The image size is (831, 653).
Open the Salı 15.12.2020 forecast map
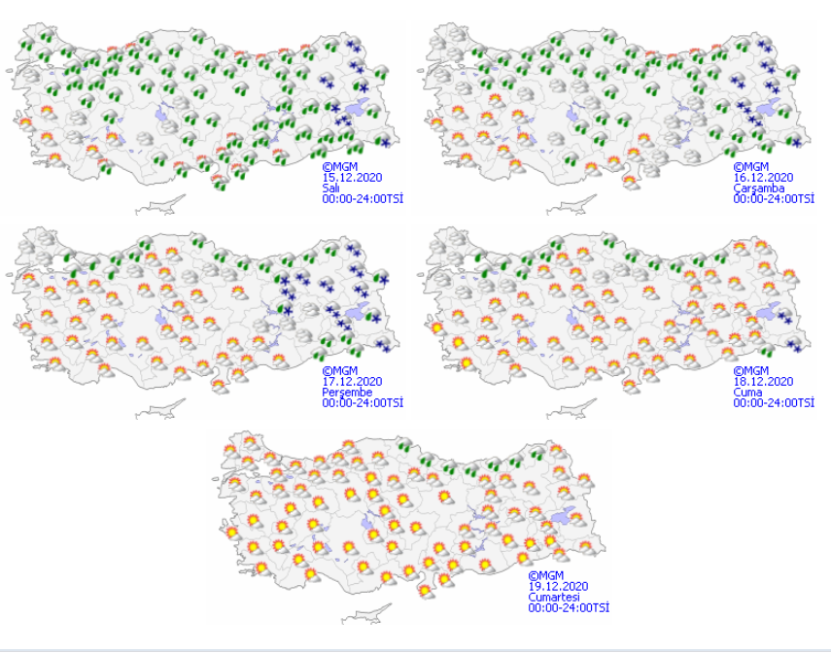(204, 117)
